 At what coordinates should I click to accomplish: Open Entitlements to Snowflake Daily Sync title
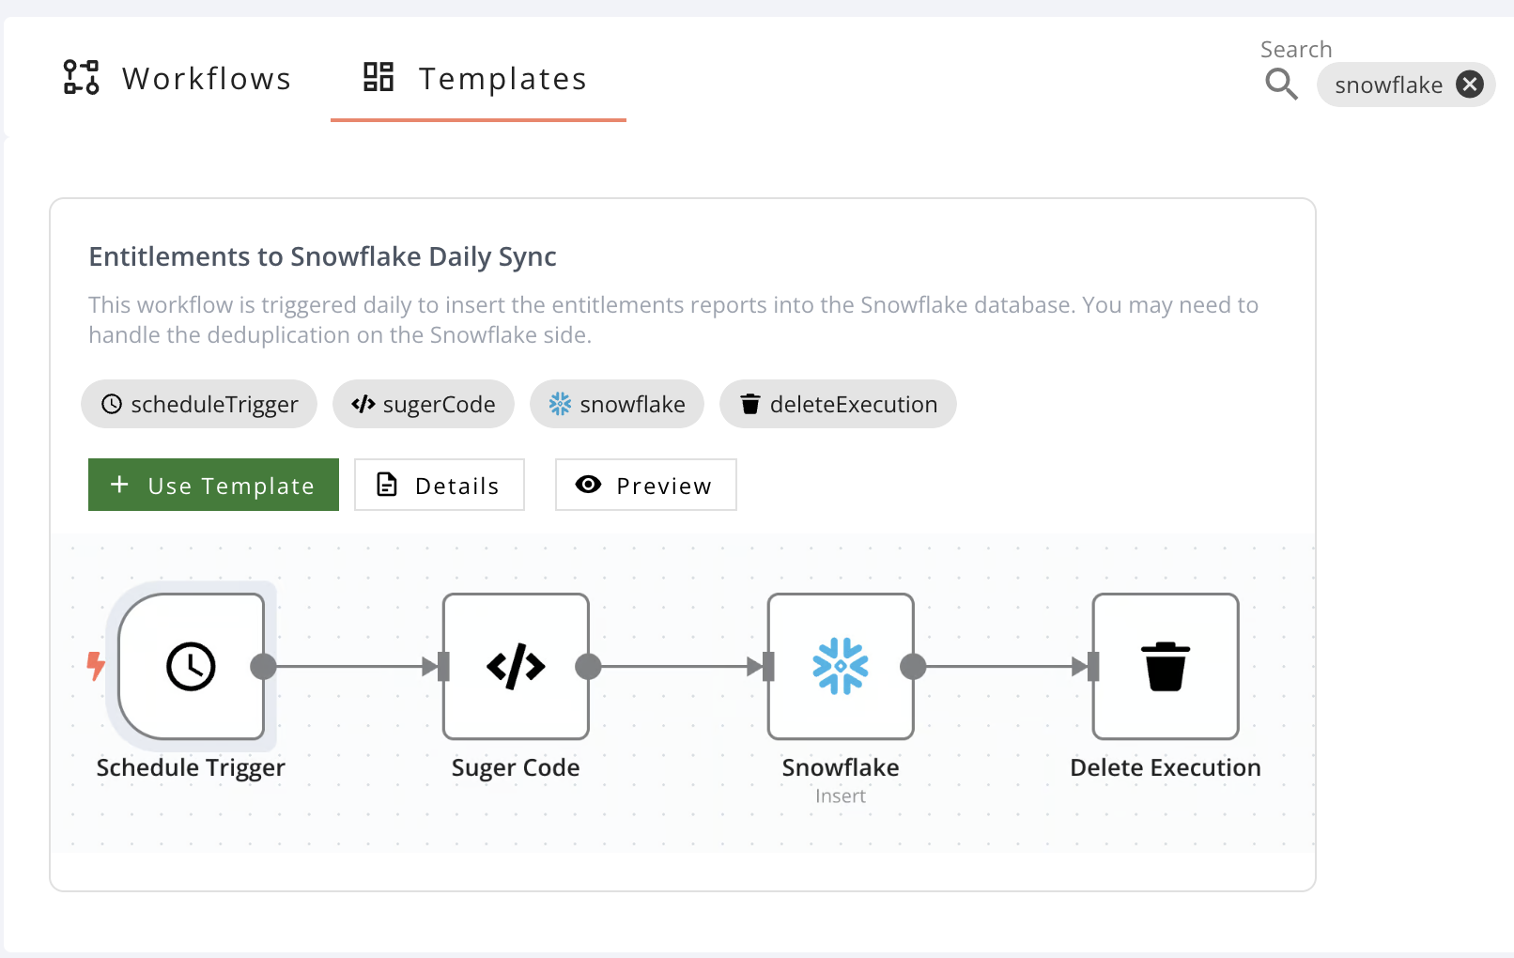click(322, 256)
